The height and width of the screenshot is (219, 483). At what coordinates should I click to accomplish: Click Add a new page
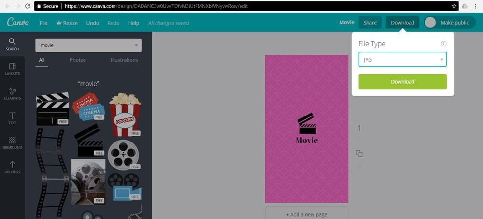(x=307, y=214)
